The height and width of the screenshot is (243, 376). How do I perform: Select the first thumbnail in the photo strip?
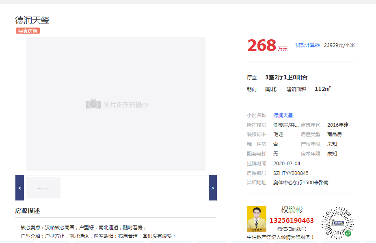click(x=43, y=188)
